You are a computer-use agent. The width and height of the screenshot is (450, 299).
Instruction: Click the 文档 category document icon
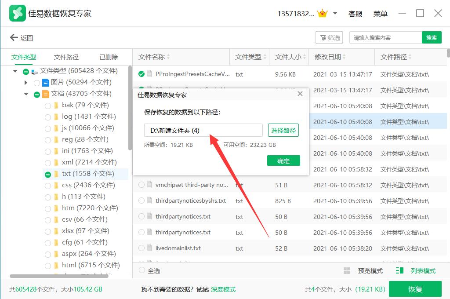(46, 94)
